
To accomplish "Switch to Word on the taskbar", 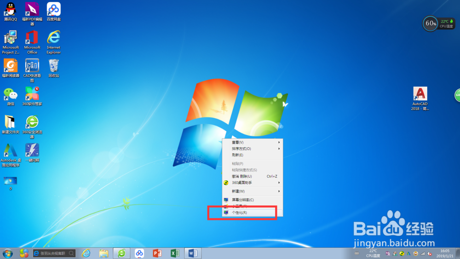I will [193, 253].
